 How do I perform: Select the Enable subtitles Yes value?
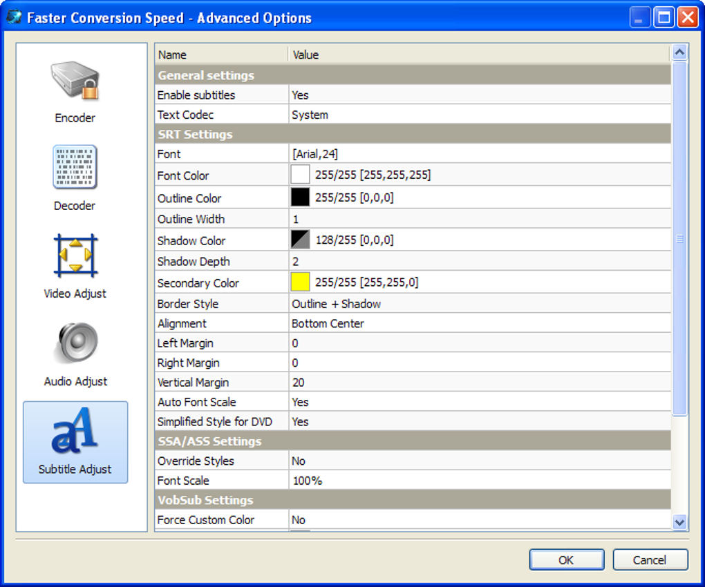coord(480,95)
